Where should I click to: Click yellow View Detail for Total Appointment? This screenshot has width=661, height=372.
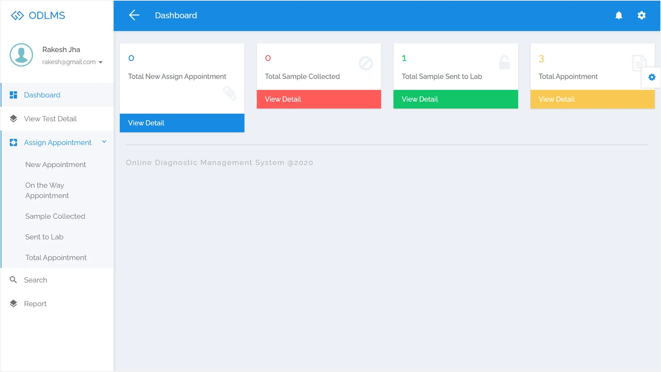click(592, 99)
